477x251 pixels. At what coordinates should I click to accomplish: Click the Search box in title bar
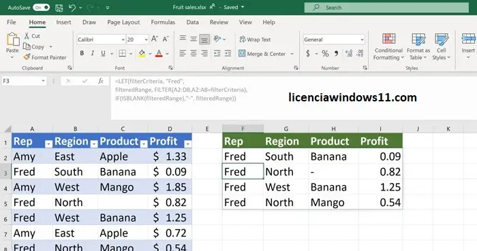(386, 7)
